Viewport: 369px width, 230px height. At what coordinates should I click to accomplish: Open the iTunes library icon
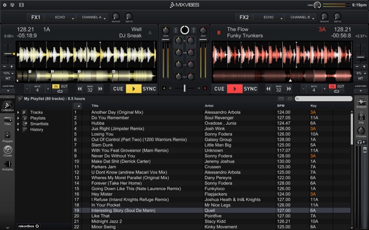pos(7,151)
